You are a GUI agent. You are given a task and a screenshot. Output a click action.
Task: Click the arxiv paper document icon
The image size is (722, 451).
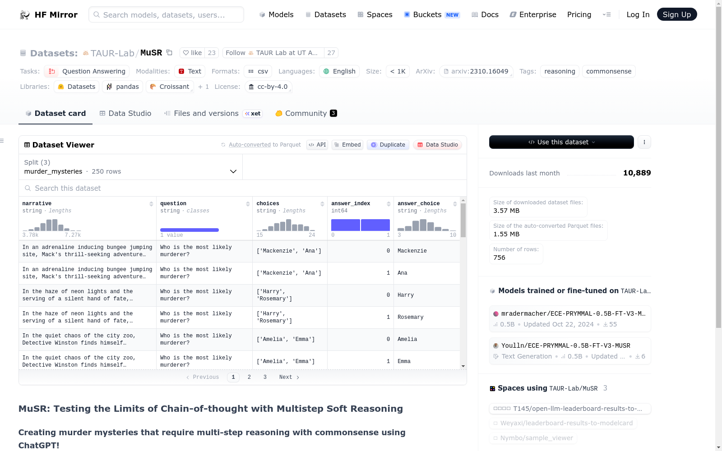coord(446,71)
